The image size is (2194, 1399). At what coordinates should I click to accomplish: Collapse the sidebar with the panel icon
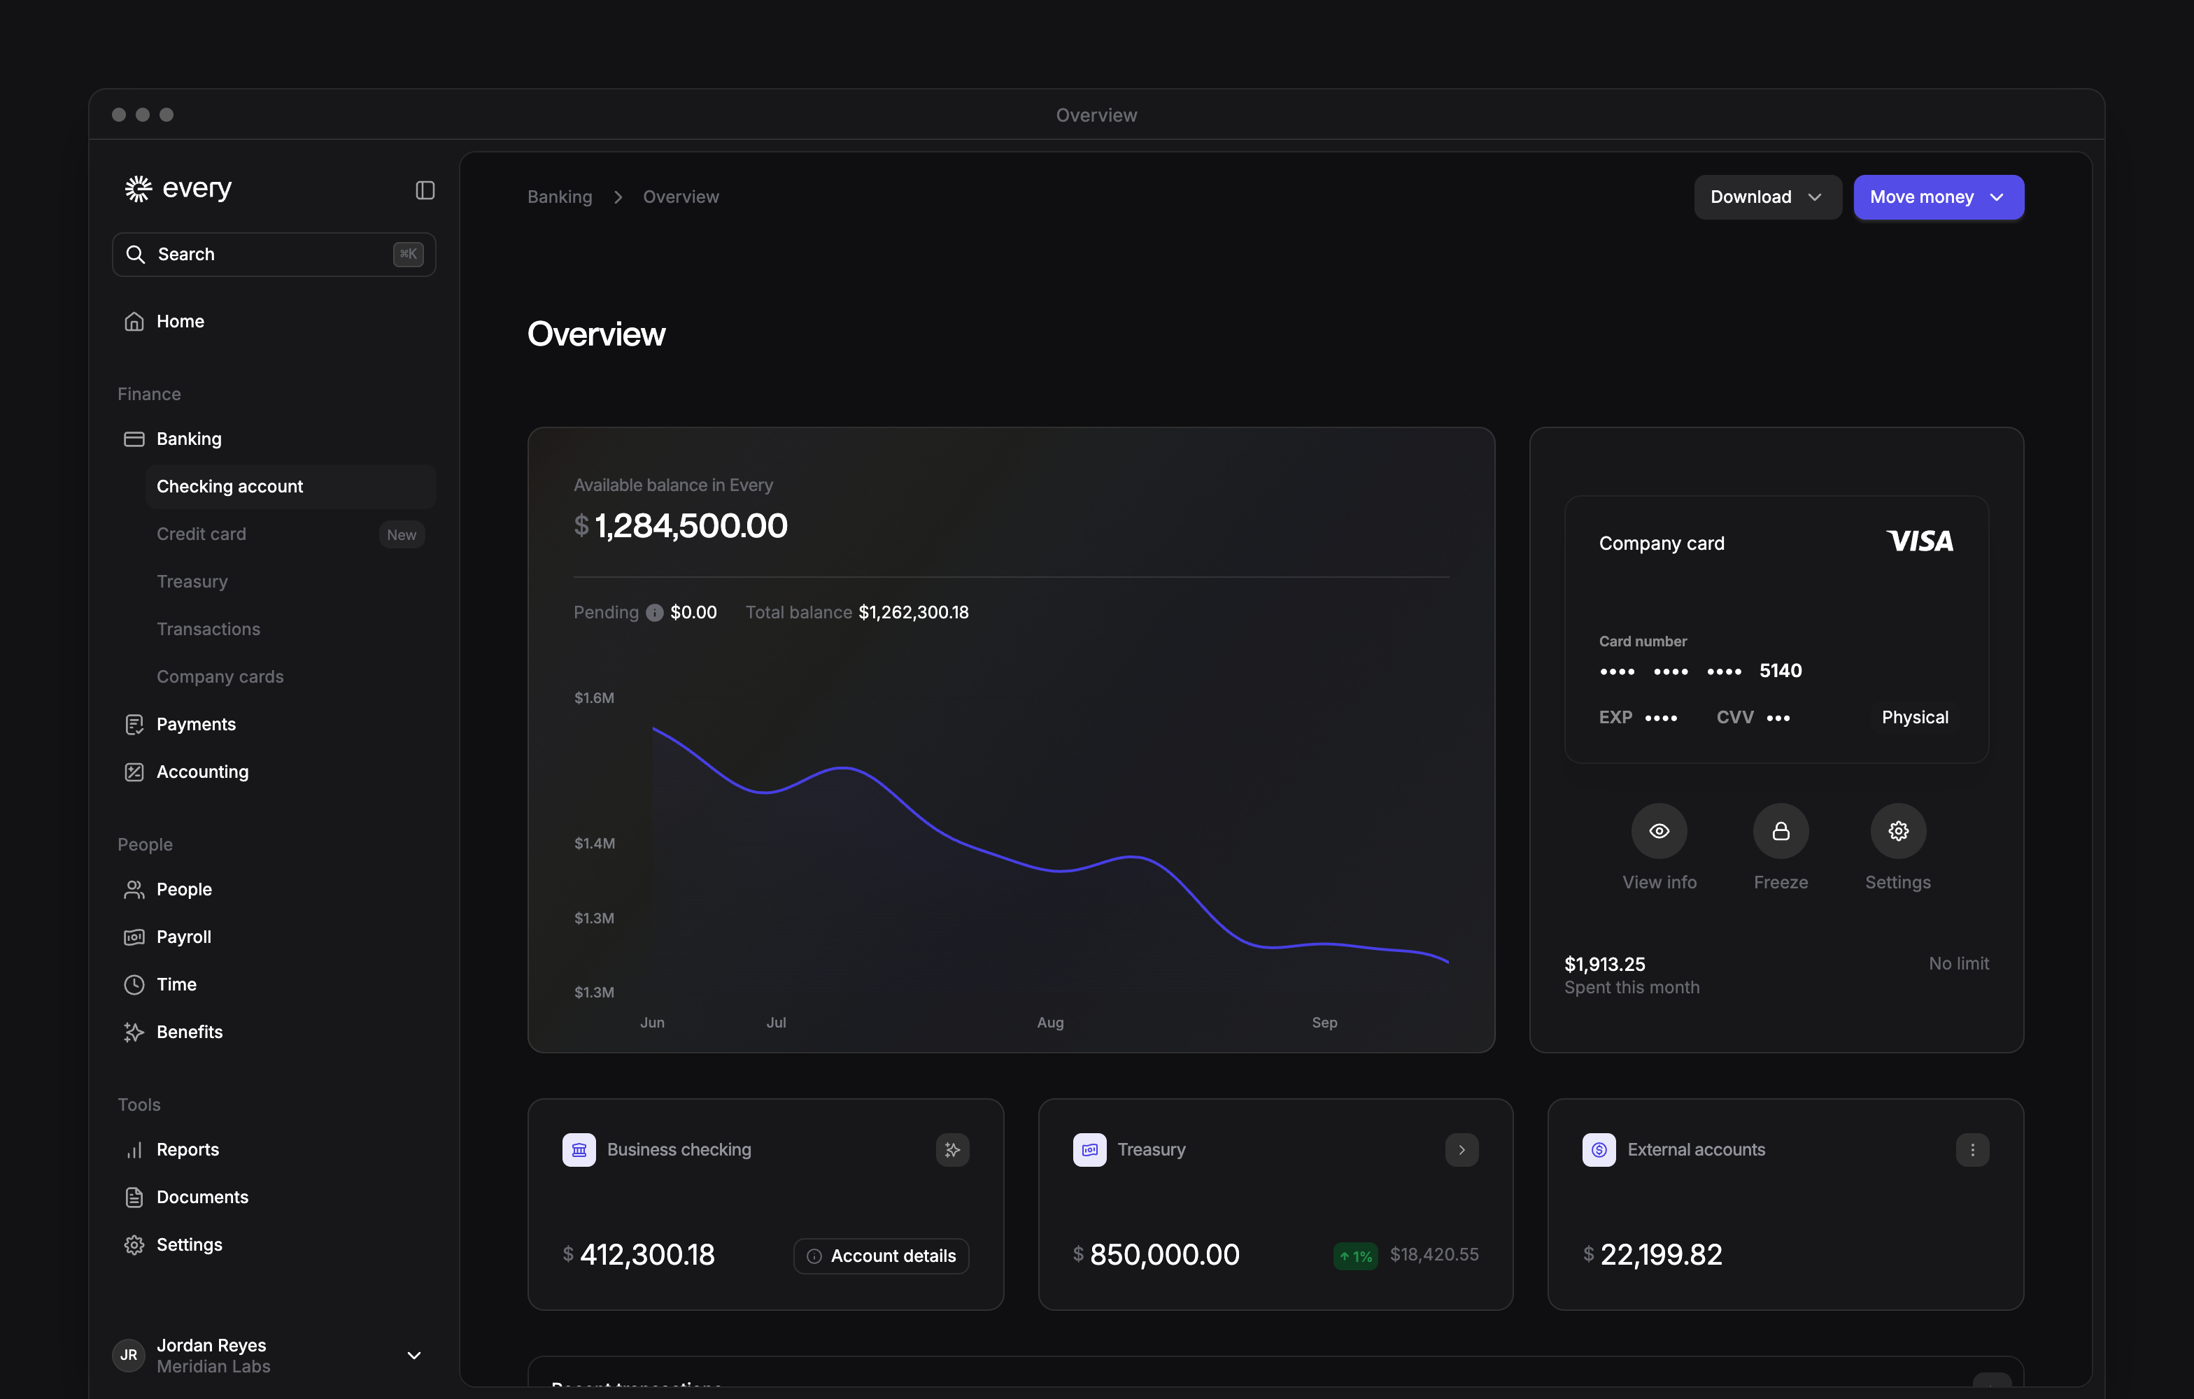[x=425, y=190]
